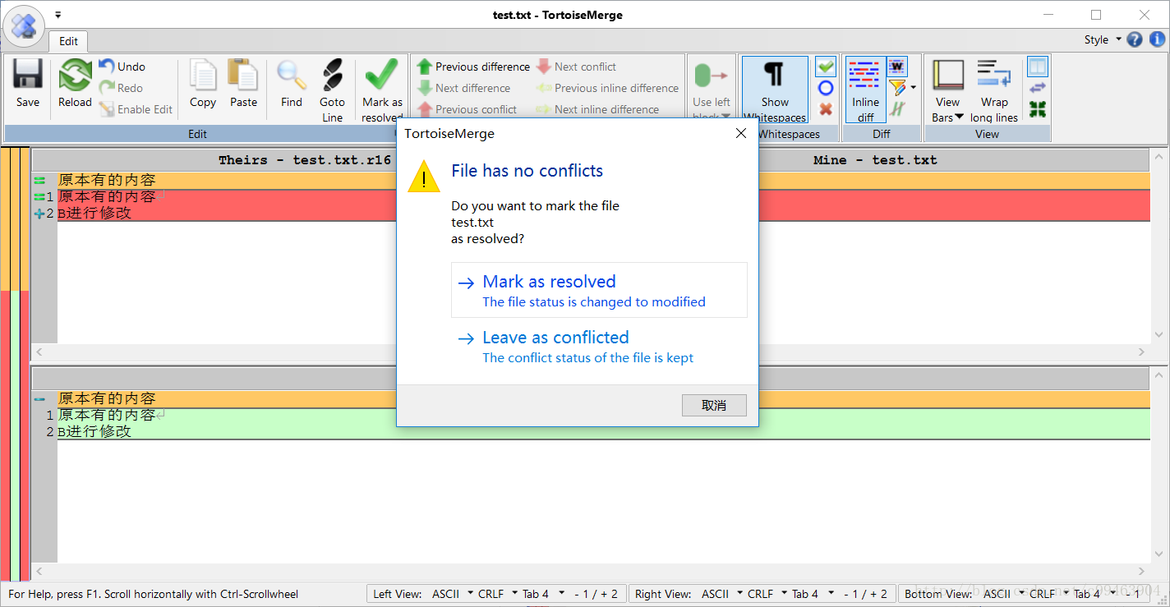Image resolution: width=1170 pixels, height=607 pixels.
Task: Click the swap views arrows icon
Action: pos(1038,88)
